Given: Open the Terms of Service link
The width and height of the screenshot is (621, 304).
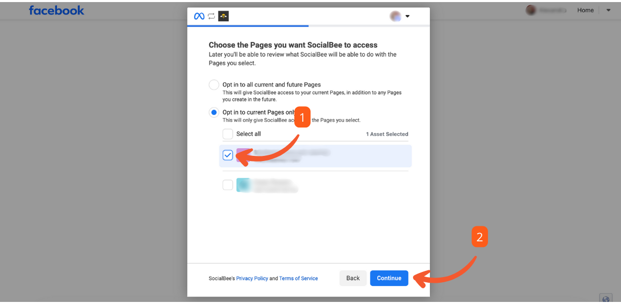Looking at the screenshot, I should 299,279.
